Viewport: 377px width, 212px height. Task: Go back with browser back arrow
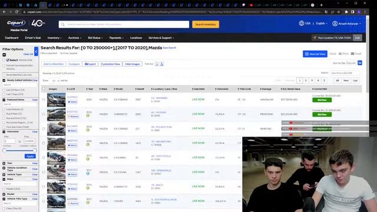coord(4,12)
